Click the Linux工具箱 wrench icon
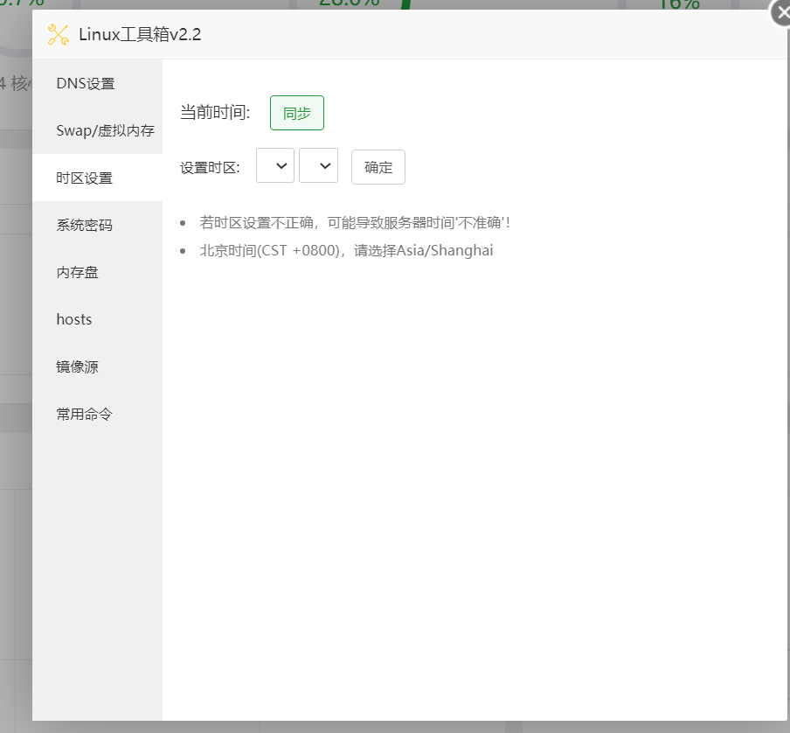The width and height of the screenshot is (790, 733). click(59, 35)
